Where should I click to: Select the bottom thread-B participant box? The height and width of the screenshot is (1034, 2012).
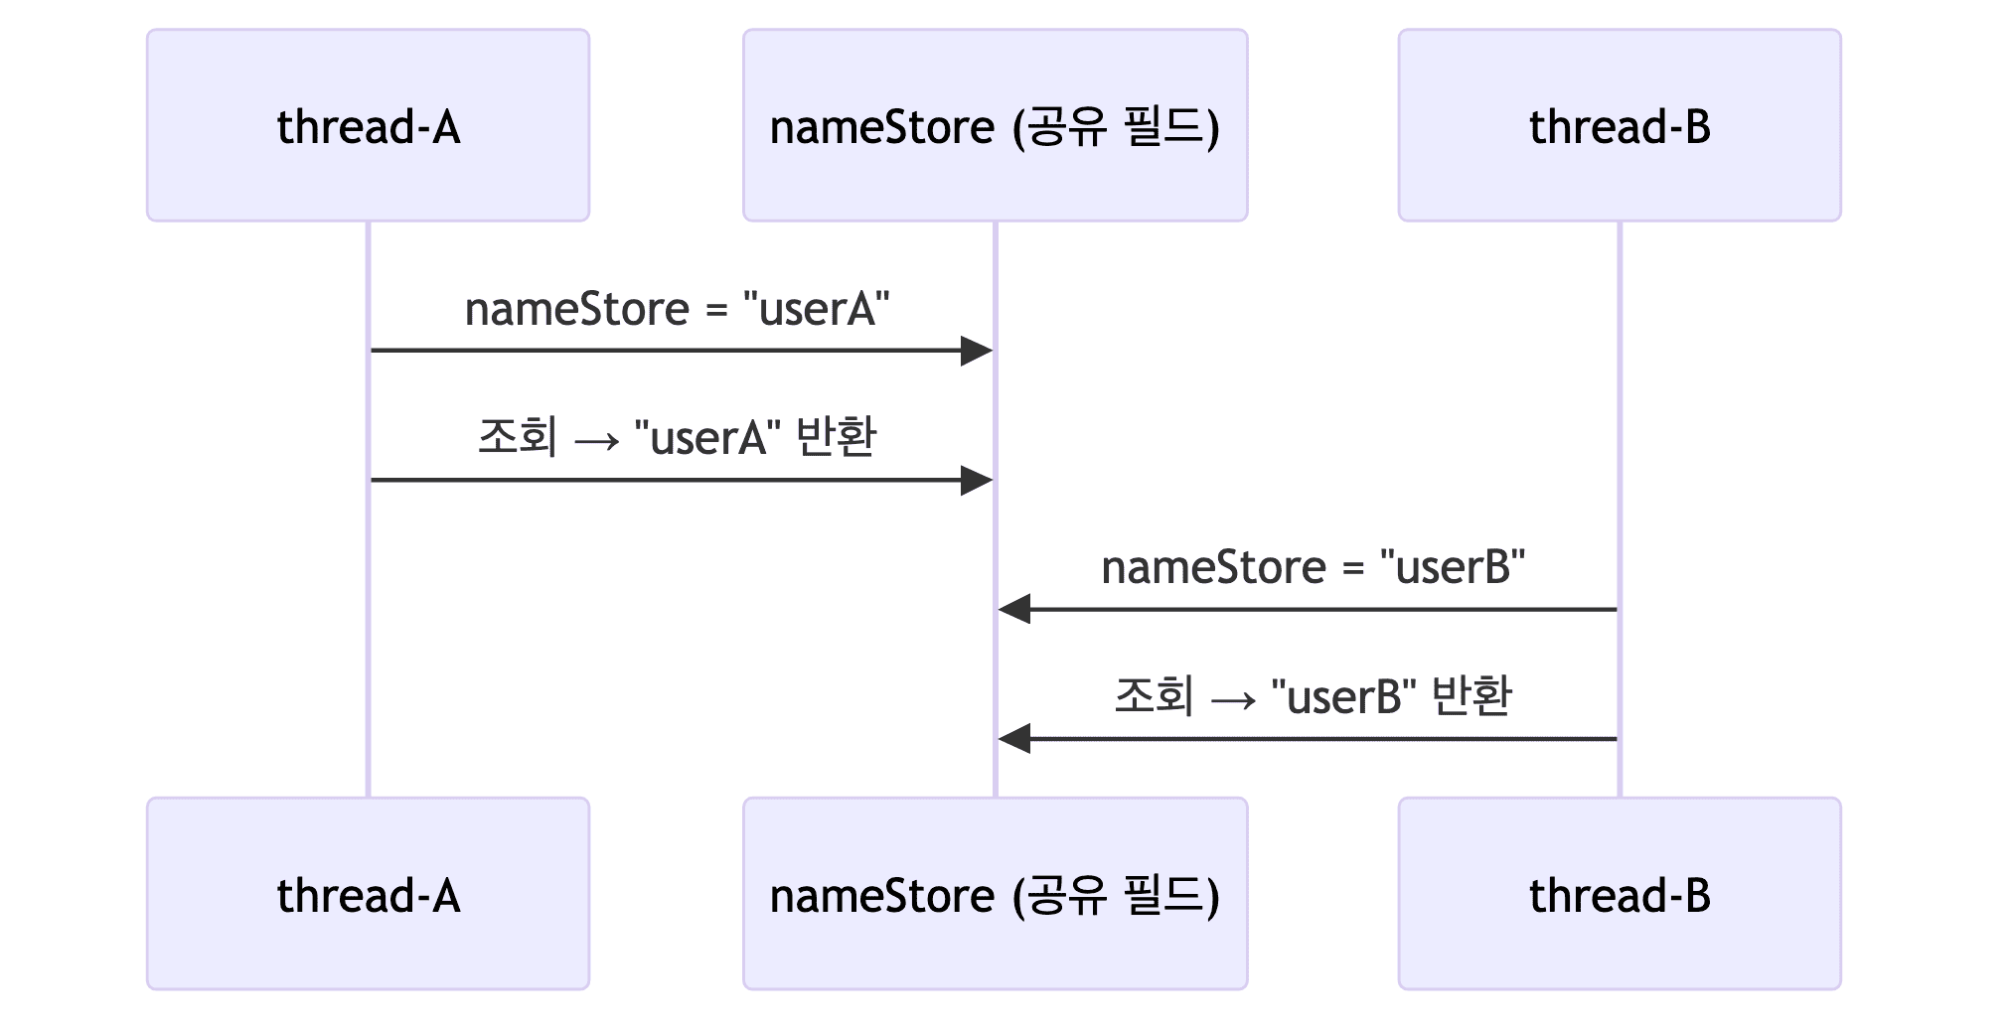(x=1619, y=893)
